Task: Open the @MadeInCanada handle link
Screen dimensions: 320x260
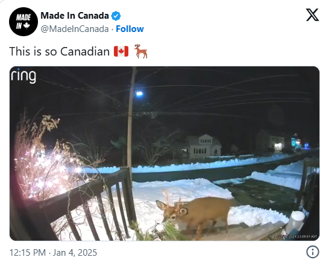Action: 75,29
